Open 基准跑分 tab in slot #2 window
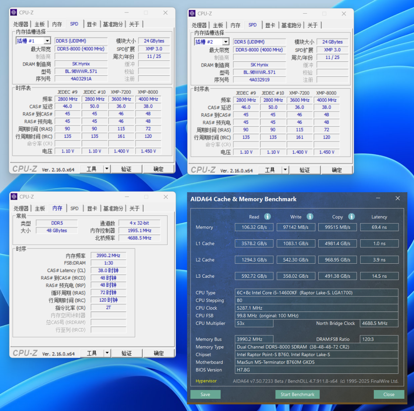 [291, 25]
